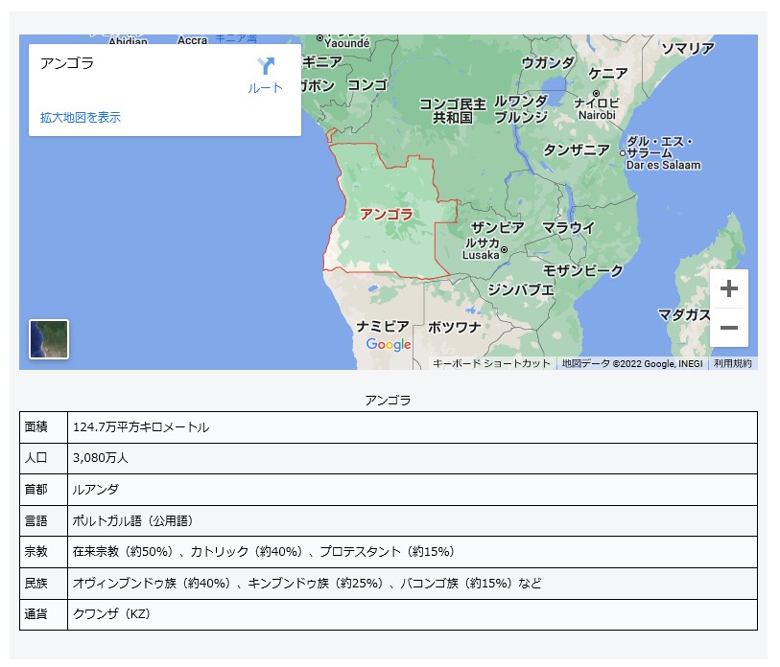Select the Dar es Salaam city marker

(x=622, y=153)
